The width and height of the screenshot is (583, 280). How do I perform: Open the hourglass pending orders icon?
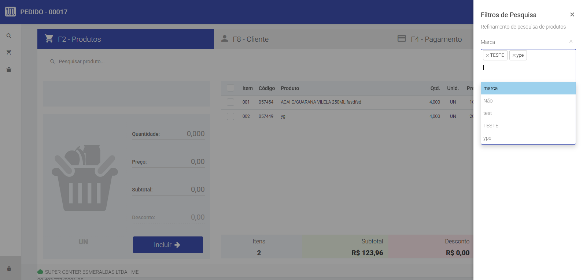9,53
